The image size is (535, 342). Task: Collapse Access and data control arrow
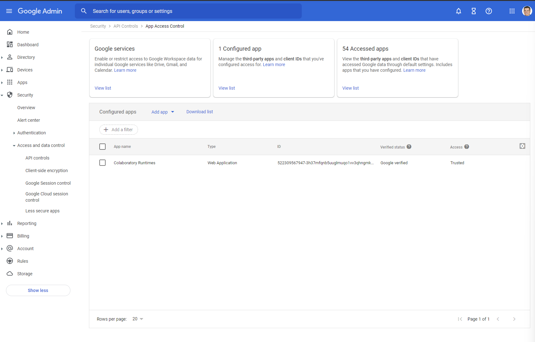14,146
